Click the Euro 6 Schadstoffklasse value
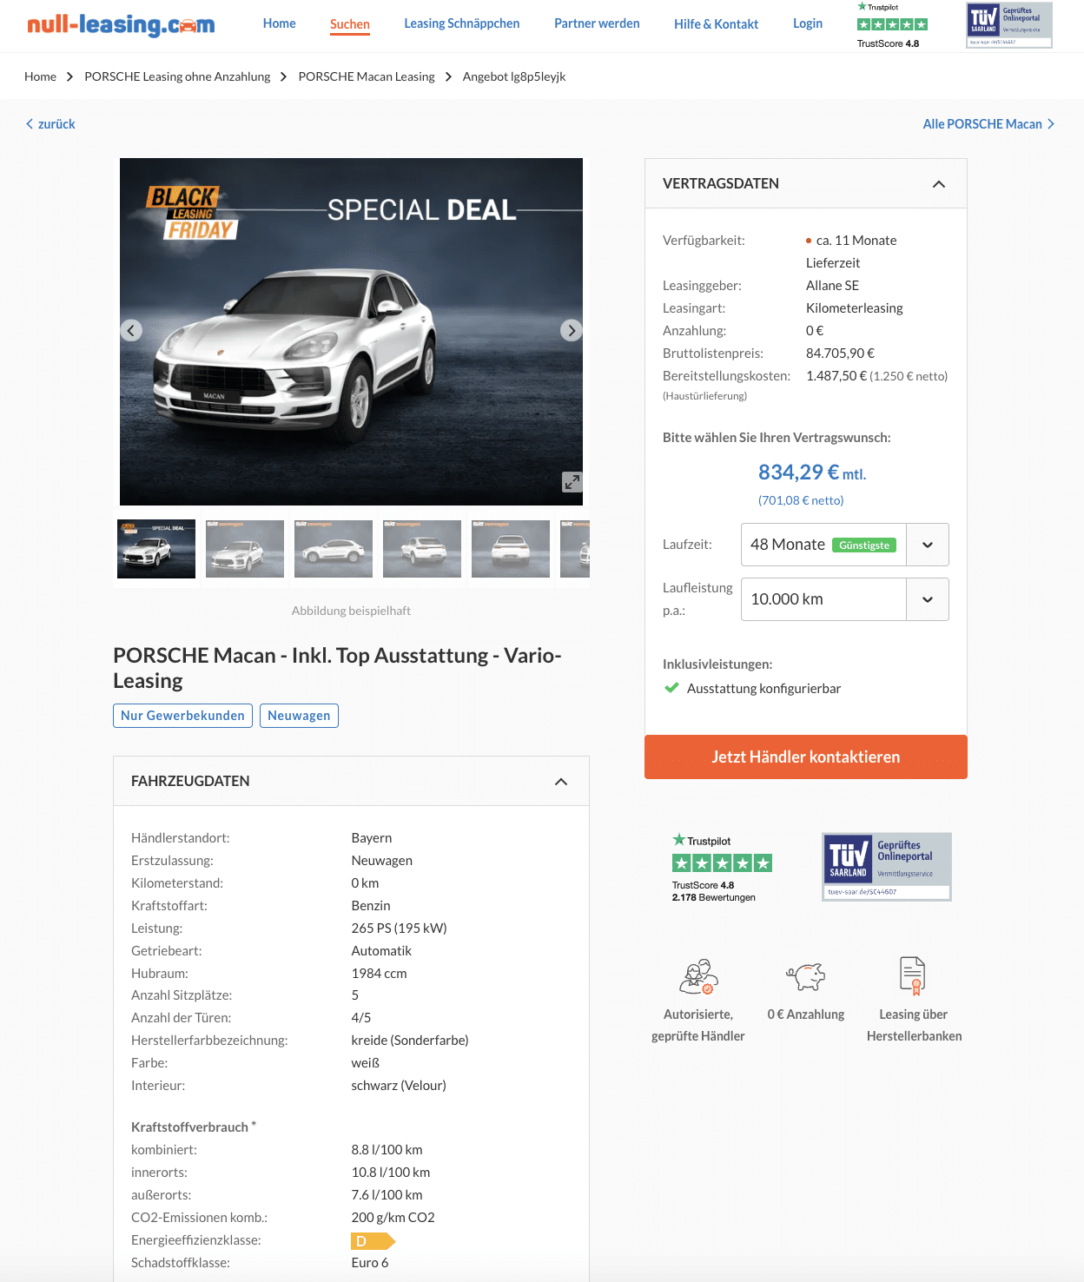 click(370, 1263)
